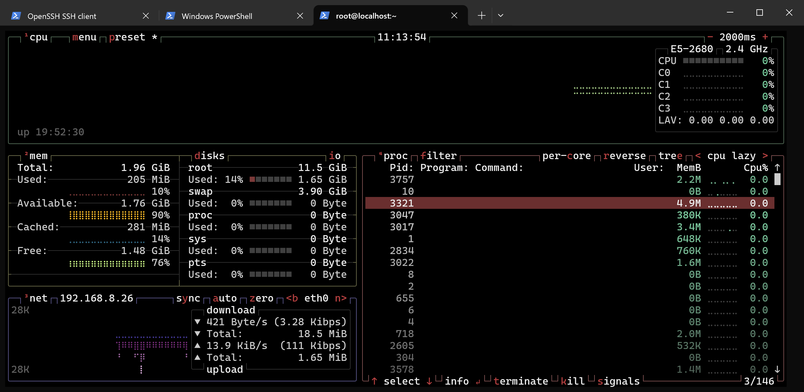Close the root@localhost:~ tab
The height and width of the screenshot is (392, 804).
coord(454,15)
